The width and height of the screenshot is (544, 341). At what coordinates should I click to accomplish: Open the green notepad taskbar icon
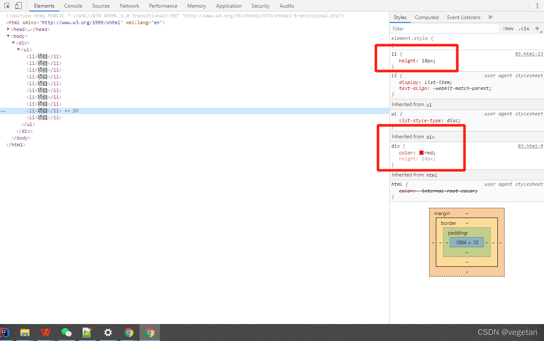pyautogui.click(x=87, y=333)
